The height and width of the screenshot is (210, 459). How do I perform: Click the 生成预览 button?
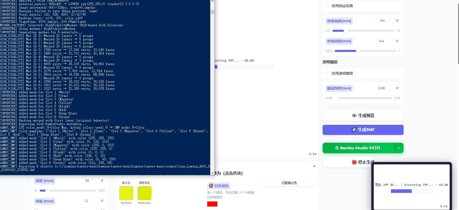[363, 115]
